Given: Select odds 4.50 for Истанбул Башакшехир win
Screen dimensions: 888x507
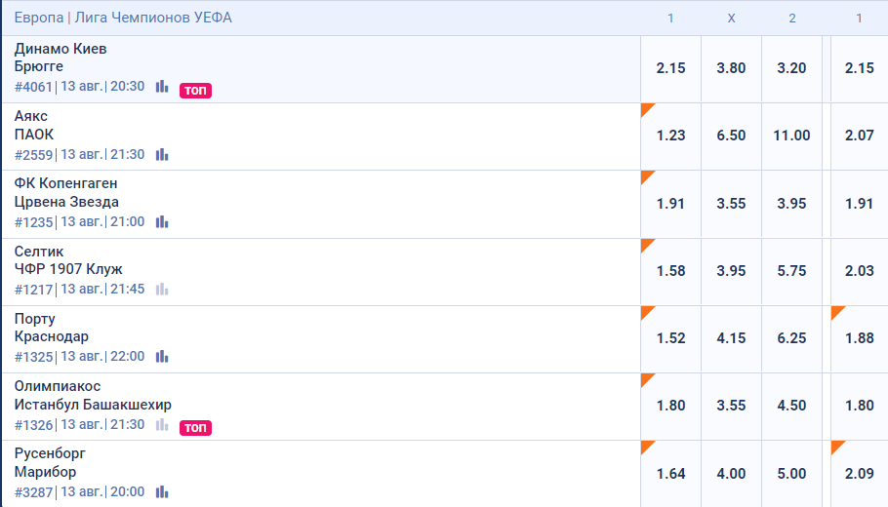Looking at the screenshot, I should pos(791,406).
